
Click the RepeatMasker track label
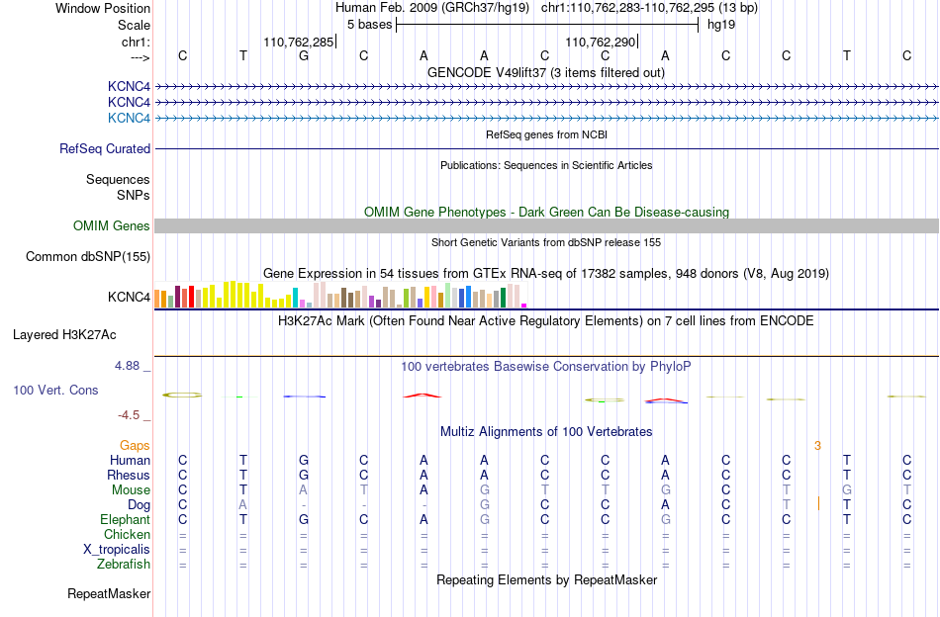click(x=109, y=593)
